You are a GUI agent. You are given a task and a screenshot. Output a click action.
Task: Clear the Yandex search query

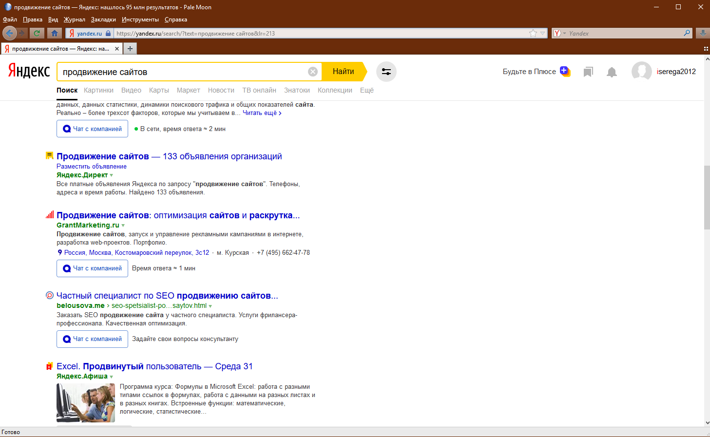click(313, 72)
